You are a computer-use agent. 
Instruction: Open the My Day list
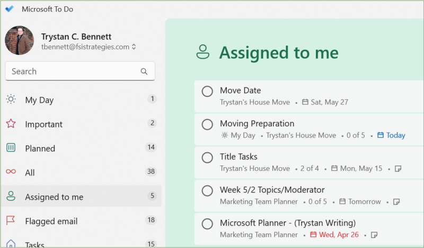(81, 99)
